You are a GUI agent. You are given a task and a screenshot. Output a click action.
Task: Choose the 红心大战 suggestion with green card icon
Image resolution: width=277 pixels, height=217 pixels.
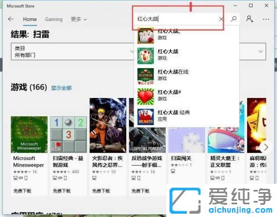(x=146, y=56)
